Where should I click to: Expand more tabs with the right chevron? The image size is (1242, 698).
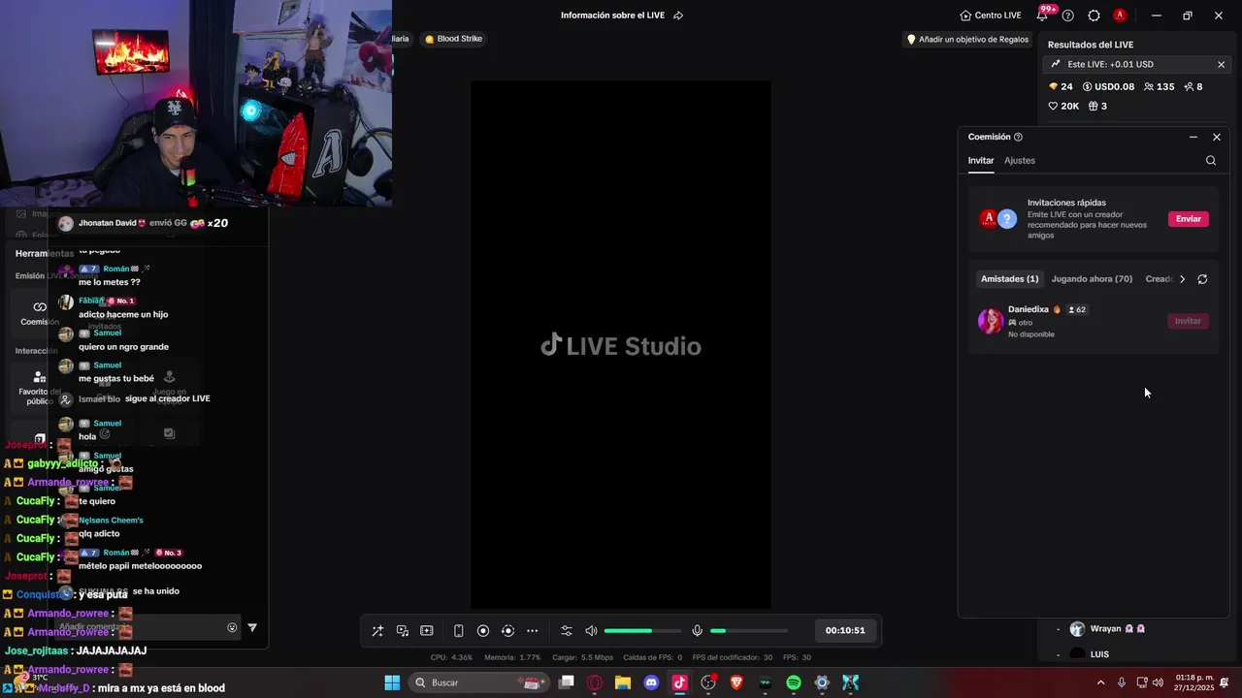tap(1182, 279)
